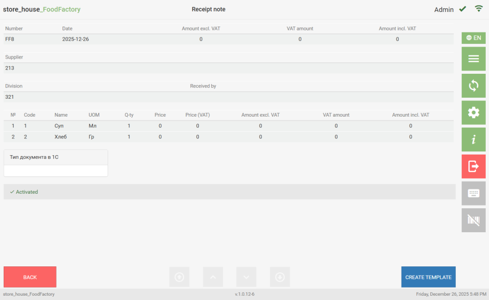489x300 pixels.
Task: Click the green checkmark beside Admin
Action: click(x=462, y=9)
